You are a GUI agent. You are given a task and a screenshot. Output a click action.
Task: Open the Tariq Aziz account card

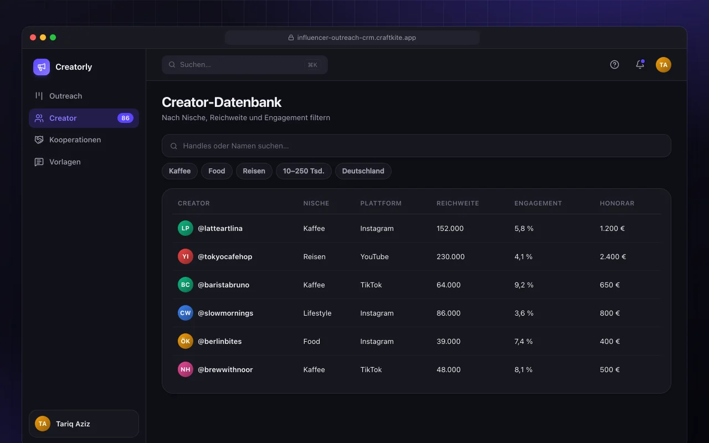coord(84,424)
